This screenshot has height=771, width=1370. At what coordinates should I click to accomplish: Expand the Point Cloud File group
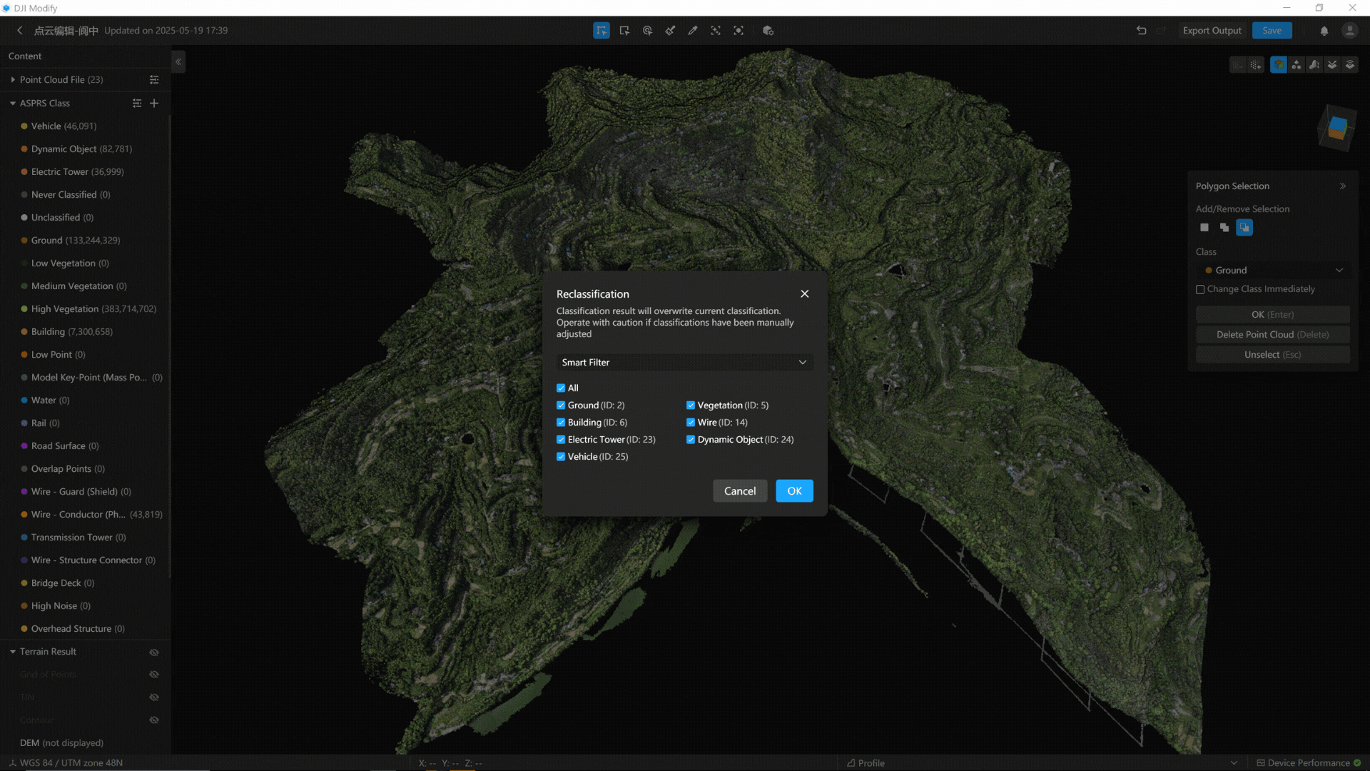coord(13,80)
